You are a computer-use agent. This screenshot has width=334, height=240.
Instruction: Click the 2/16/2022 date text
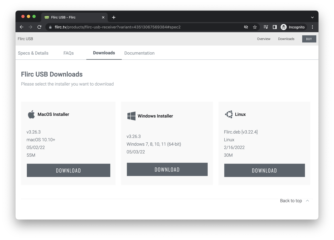pyautogui.click(x=234, y=147)
